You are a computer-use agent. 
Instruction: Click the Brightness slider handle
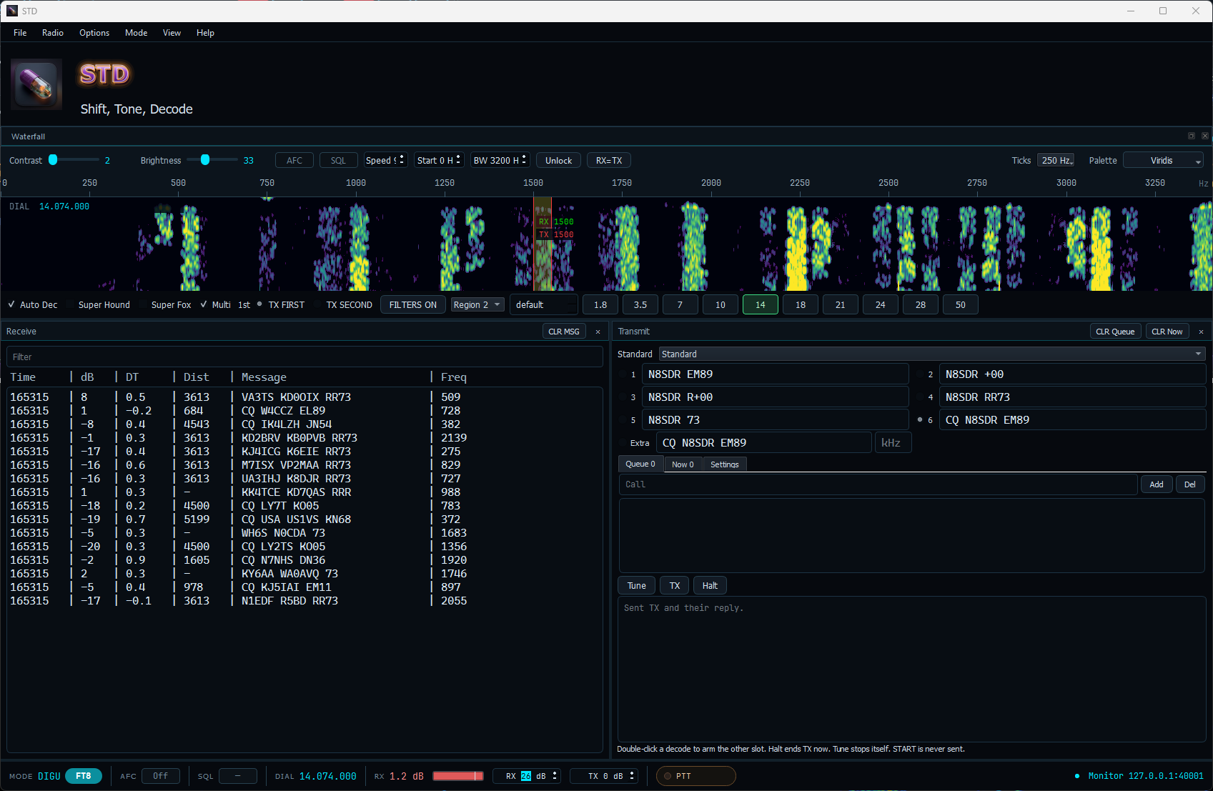click(x=205, y=160)
